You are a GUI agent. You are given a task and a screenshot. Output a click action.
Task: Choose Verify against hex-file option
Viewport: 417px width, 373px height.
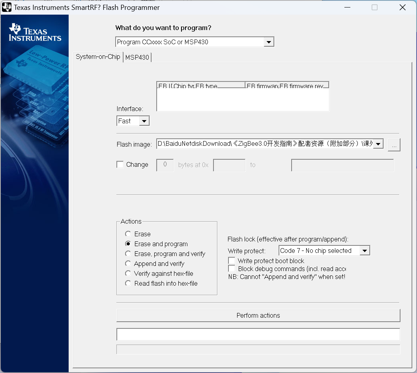tap(128, 273)
